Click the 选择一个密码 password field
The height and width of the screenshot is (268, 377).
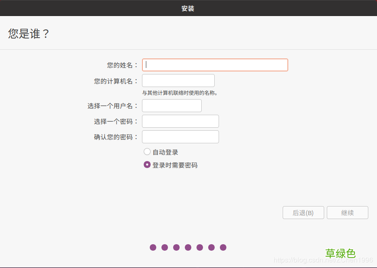pyautogui.click(x=180, y=121)
